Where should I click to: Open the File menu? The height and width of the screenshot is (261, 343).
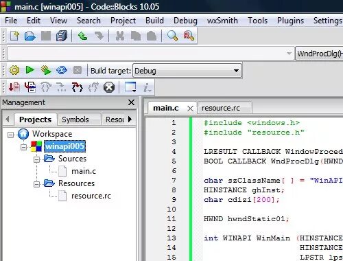pos(11,21)
